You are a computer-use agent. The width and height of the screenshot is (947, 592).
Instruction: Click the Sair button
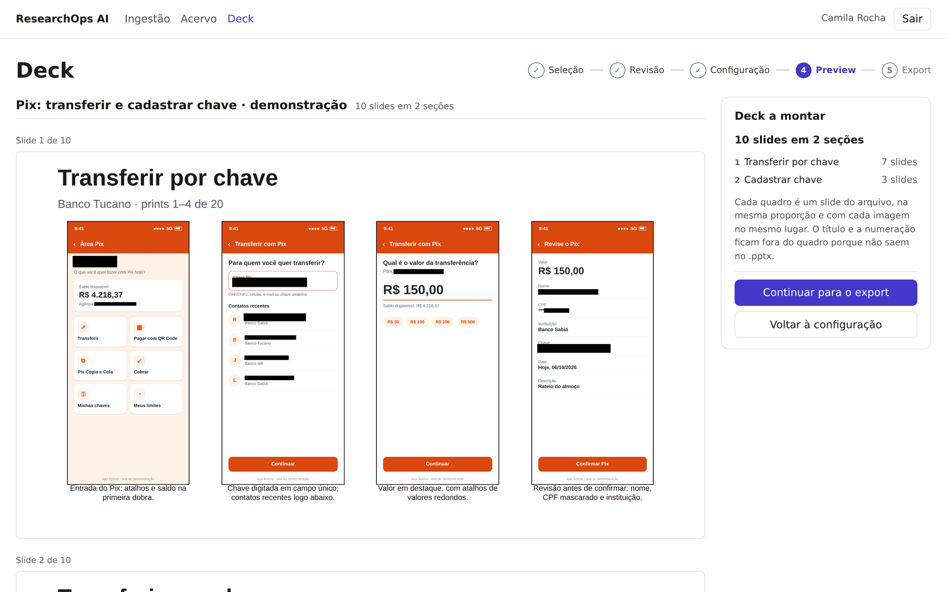click(x=912, y=19)
